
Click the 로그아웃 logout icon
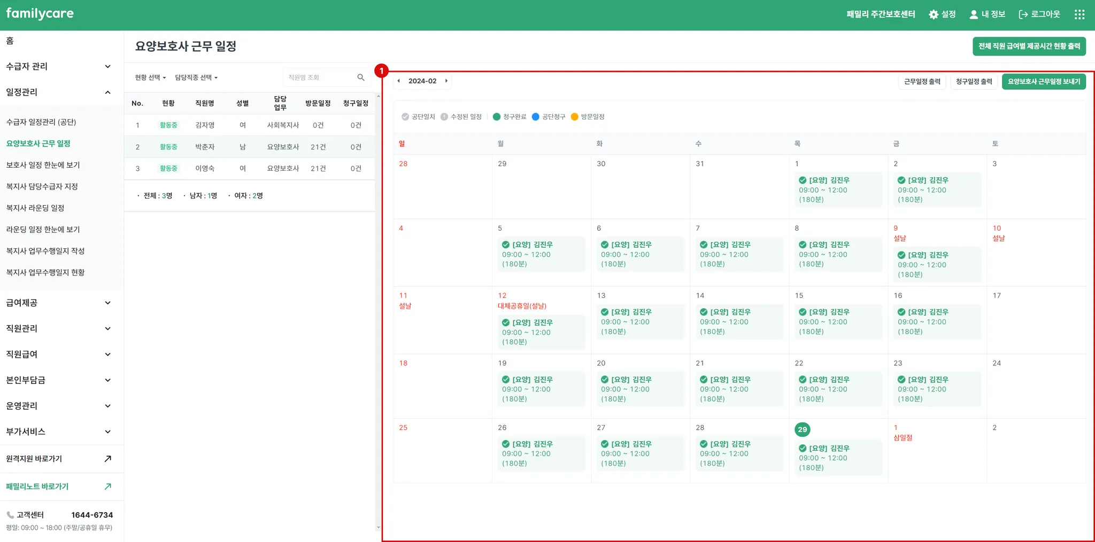1023,14
